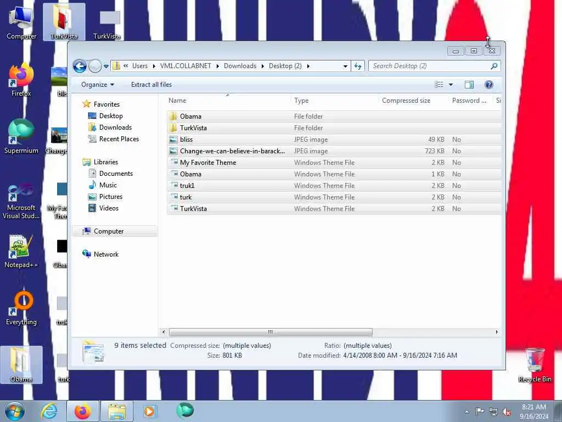Click the muted volume tray icon

(x=507, y=412)
